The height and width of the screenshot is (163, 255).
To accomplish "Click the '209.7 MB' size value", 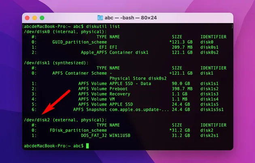I will tap(182, 47).
